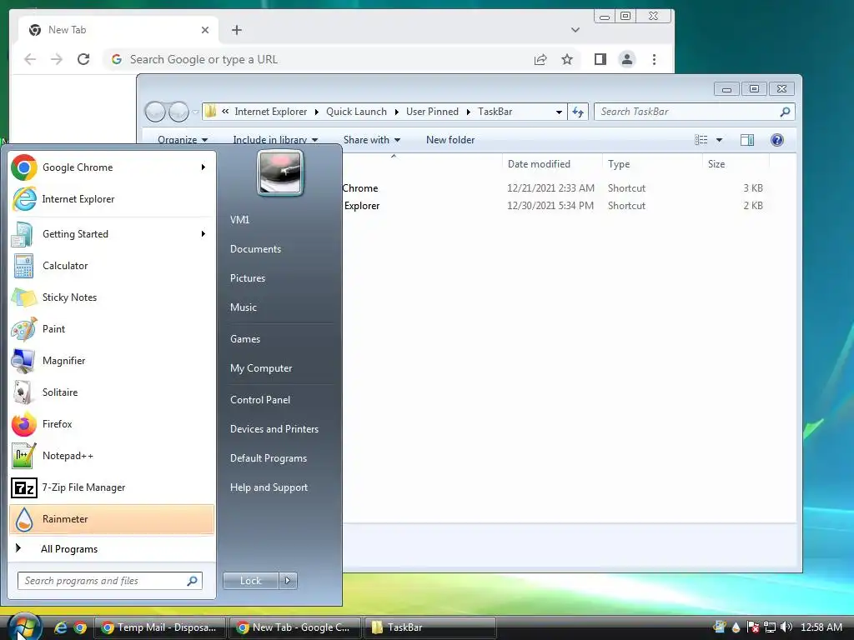The width and height of the screenshot is (854, 640).
Task: Click the network tray icon
Action: pos(770,627)
